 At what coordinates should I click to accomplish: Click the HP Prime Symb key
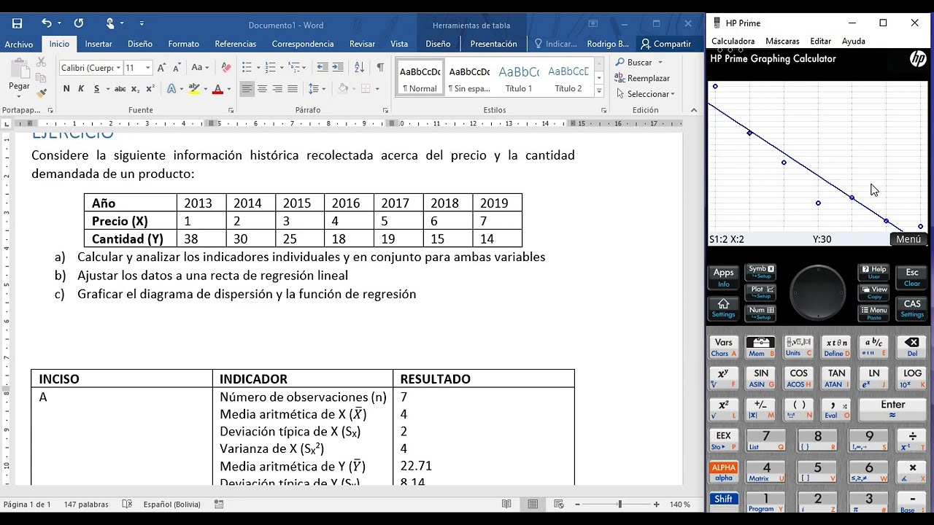click(x=761, y=272)
